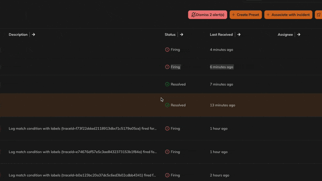Select the 13 minutes ago timestamp
The height and width of the screenshot is (181, 322).
click(x=223, y=105)
